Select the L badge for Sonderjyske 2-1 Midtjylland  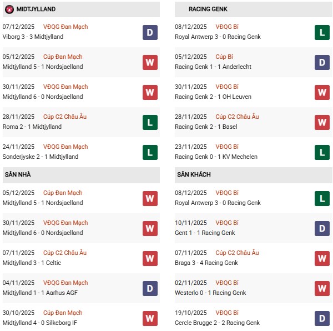click(150, 152)
